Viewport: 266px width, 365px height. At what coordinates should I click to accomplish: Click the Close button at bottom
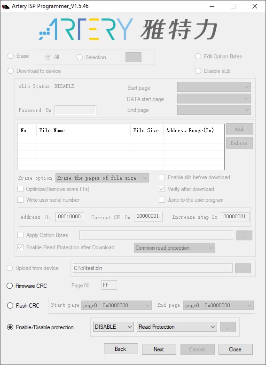point(235,349)
